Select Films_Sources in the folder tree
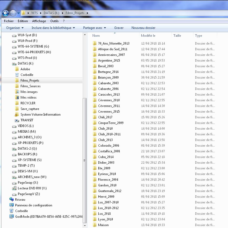The width and height of the screenshot is (228, 228). (x=30, y=86)
